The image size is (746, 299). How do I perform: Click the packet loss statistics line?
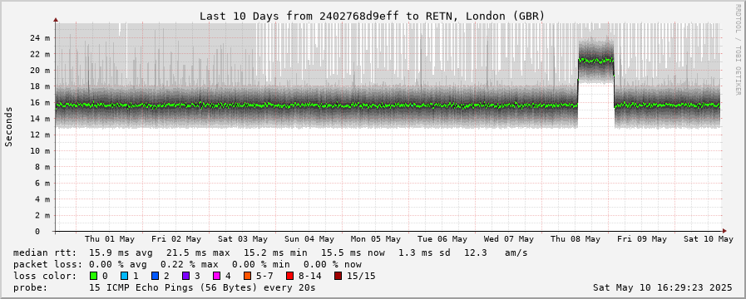(x=187, y=264)
